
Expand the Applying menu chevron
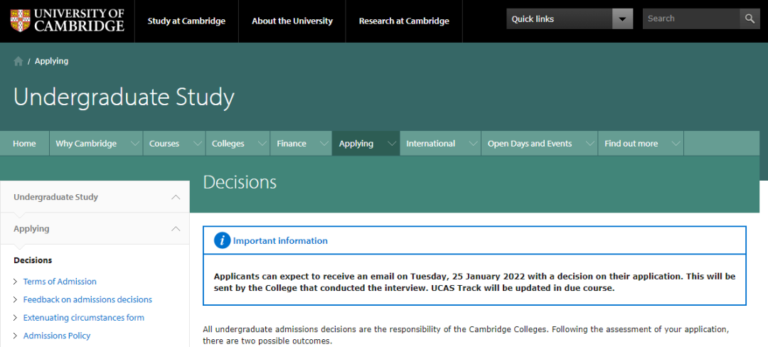tap(391, 144)
